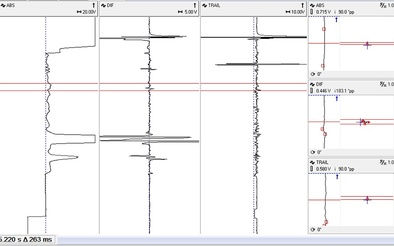Viewport: 394px width, 246px height.
Task: Toggle the direction arrow in DIF strip header
Action: pyautogui.click(x=195, y=6)
